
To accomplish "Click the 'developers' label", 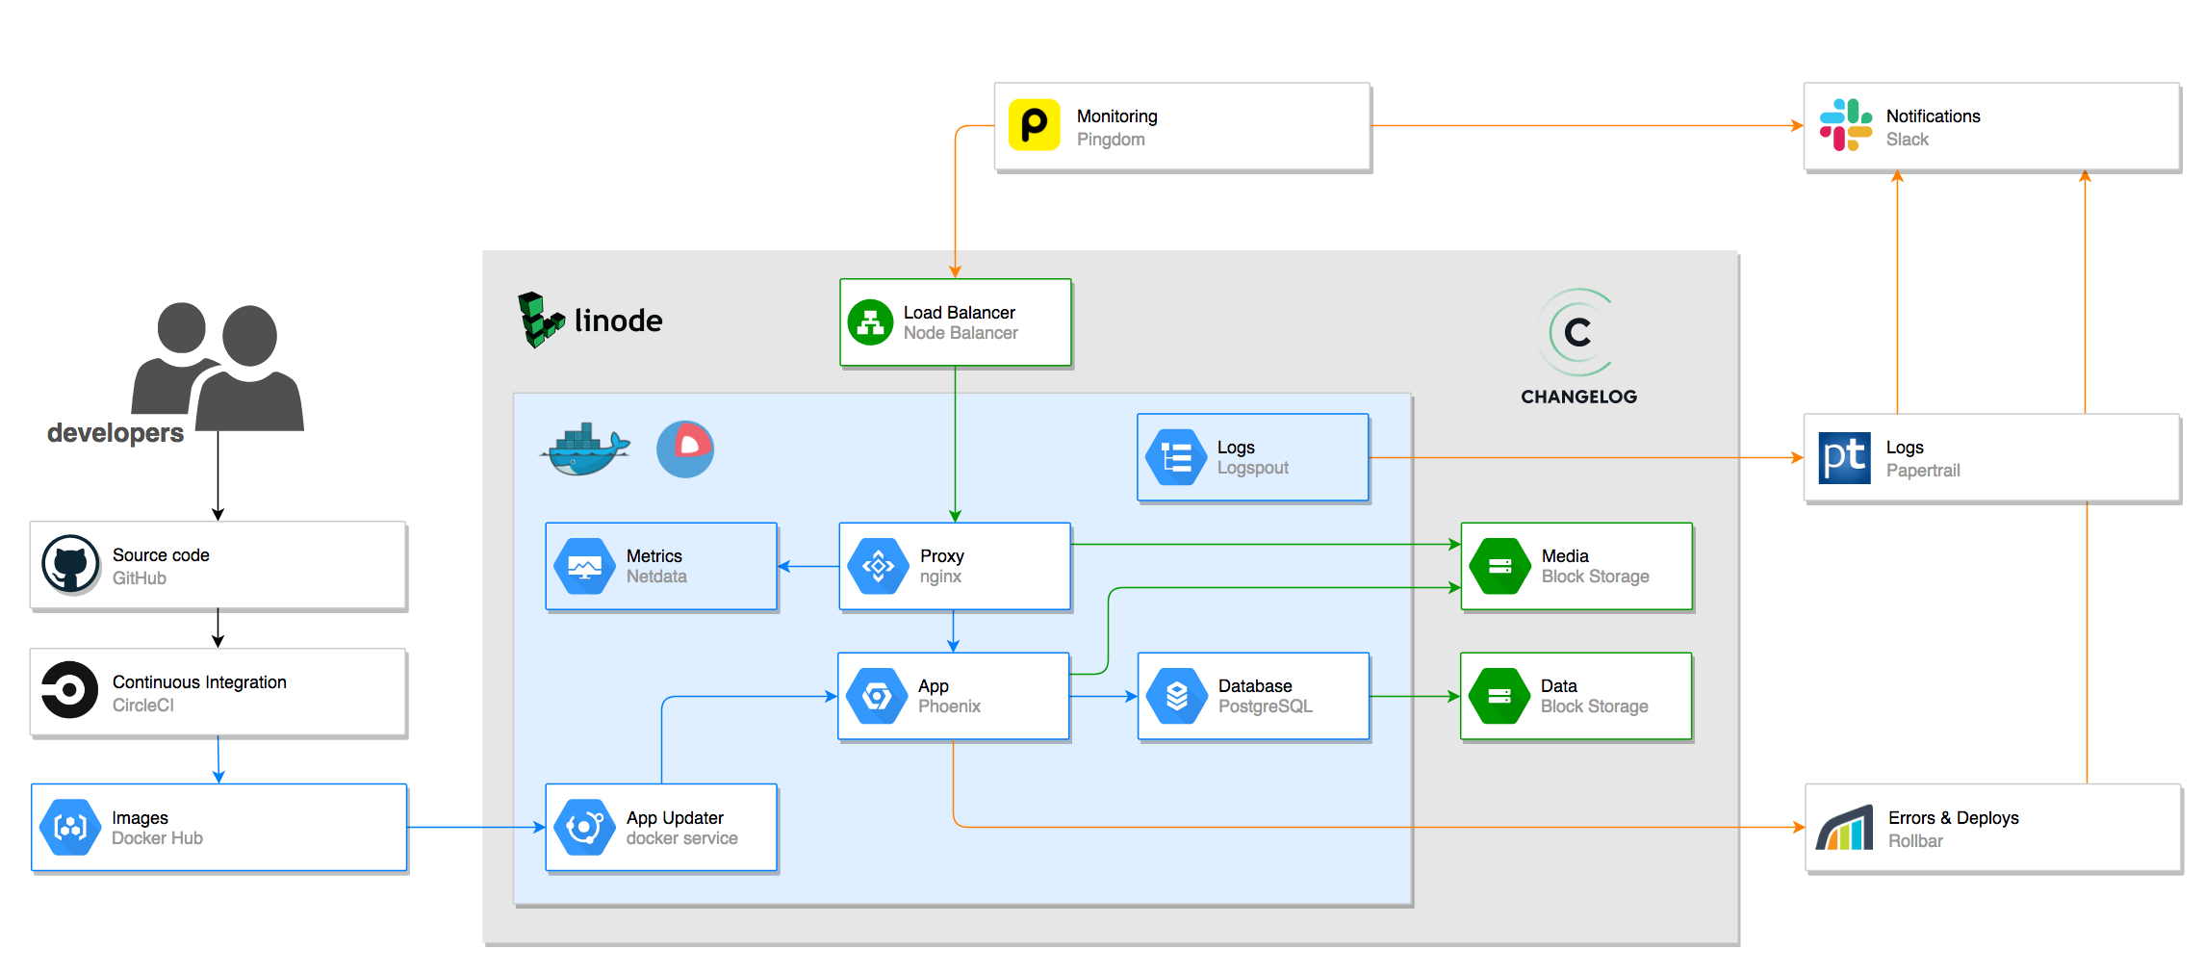I will [115, 433].
